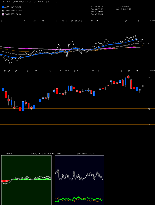The image size is (155, 205).
Task: Click the ADX (14 day) values text
Action: [x=86, y=153]
